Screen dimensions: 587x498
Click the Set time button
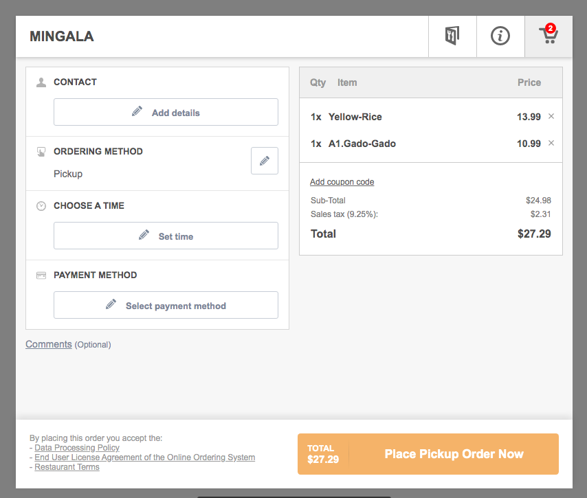coord(166,236)
